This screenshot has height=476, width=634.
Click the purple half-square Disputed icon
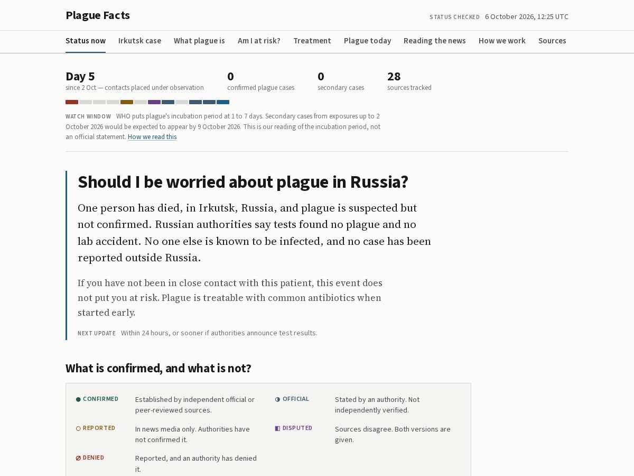pyautogui.click(x=277, y=428)
